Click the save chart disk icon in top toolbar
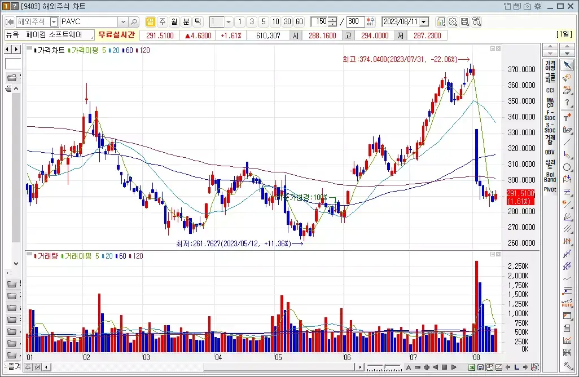 click(x=464, y=22)
